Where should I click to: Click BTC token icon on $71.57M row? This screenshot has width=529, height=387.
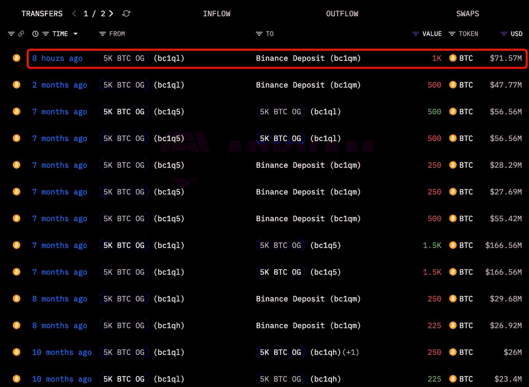[x=453, y=58]
